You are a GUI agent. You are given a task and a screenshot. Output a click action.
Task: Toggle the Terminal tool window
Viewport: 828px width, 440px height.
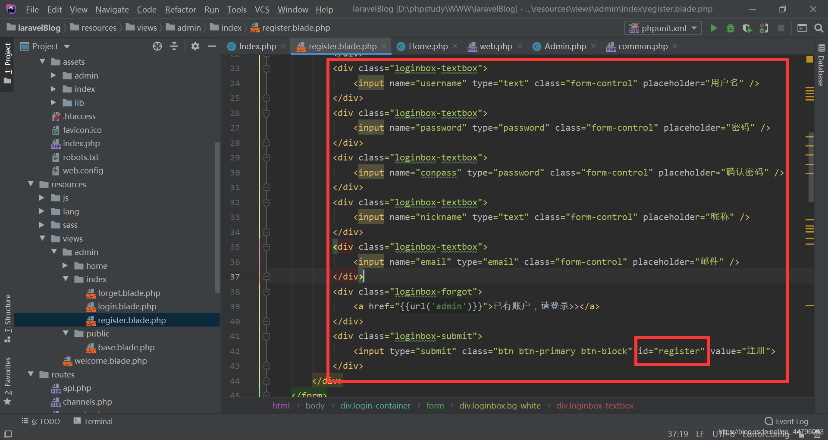93,421
